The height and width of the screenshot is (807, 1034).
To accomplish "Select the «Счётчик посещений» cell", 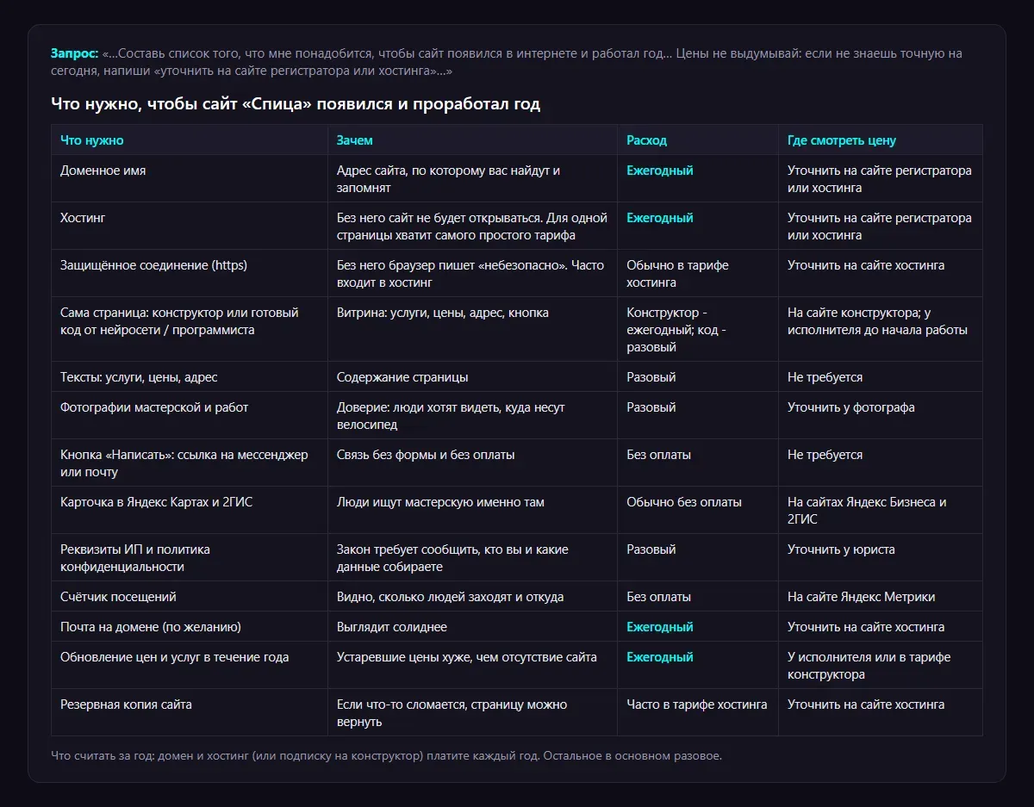I will pyautogui.click(x=190, y=597).
